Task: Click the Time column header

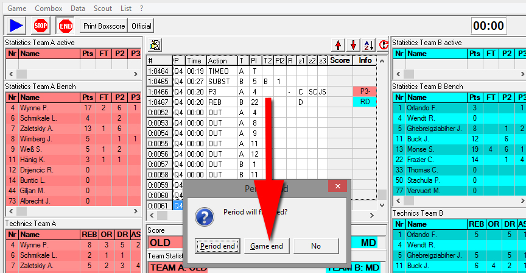Action: coord(195,61)
